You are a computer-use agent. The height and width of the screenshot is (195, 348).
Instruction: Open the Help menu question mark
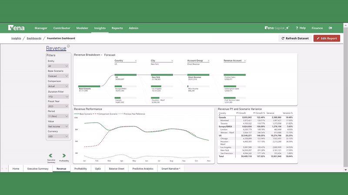pos(300,28)
